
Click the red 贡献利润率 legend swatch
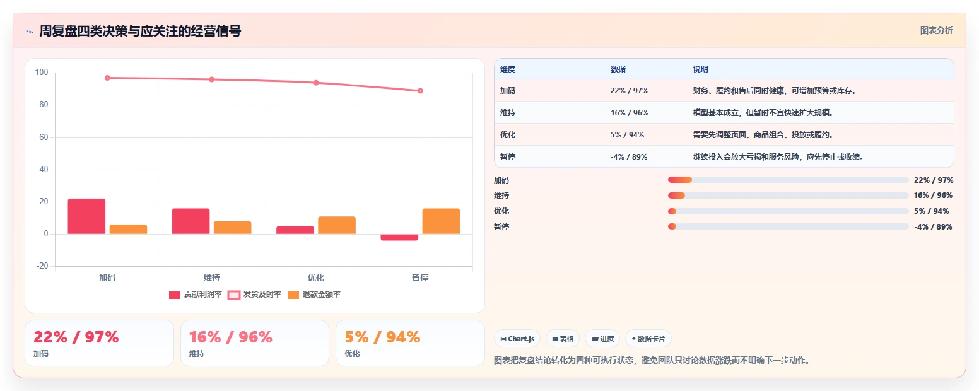(175, 295)
